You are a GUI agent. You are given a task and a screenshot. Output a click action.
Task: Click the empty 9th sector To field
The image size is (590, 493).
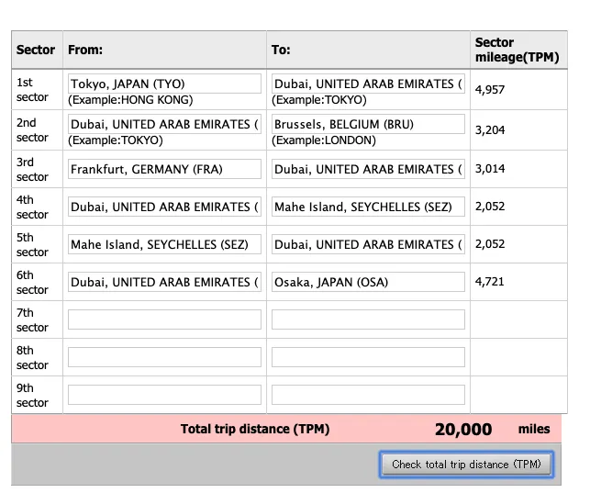tap(368, 395)
